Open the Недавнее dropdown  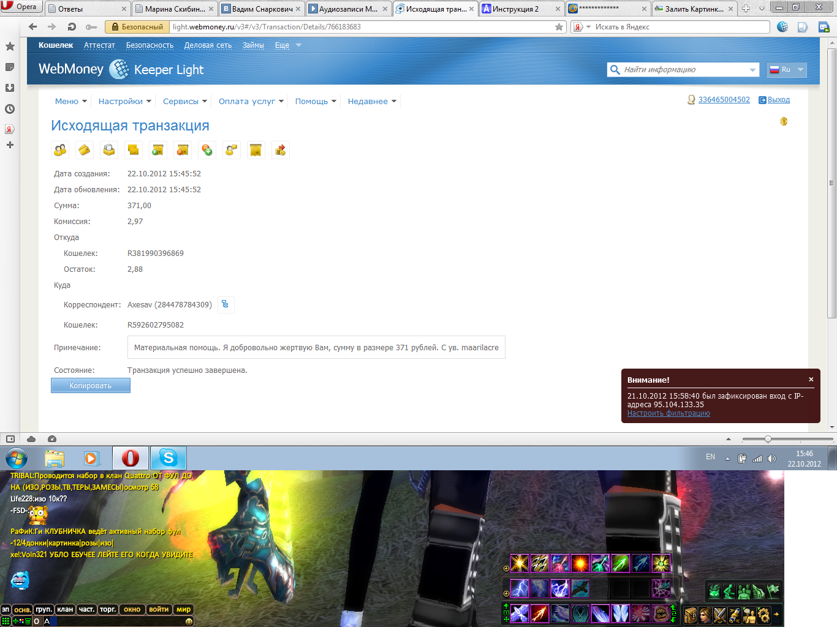[372, 102]
